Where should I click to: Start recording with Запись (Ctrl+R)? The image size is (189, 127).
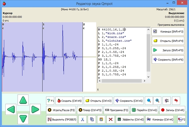171,110
